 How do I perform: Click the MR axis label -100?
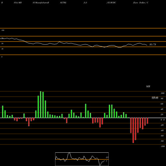tap(163, 146)
